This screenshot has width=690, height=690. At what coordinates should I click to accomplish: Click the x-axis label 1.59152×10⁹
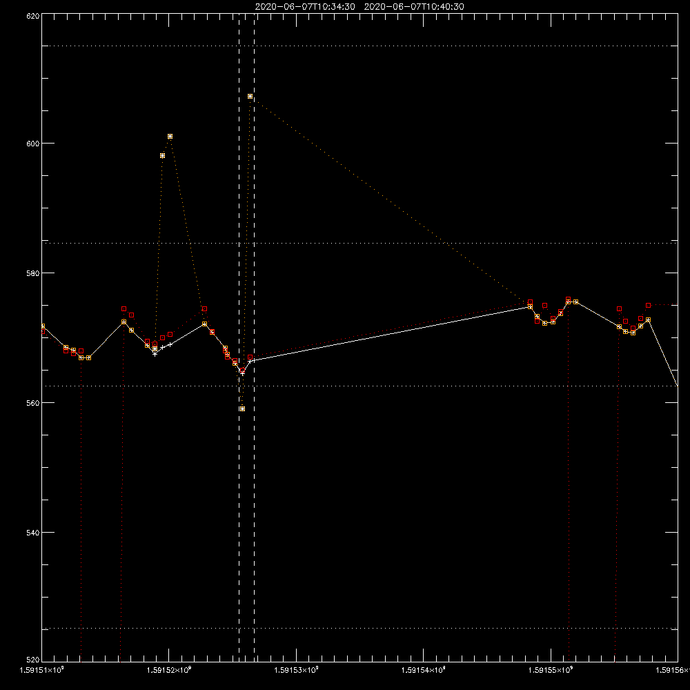[170, 670]
